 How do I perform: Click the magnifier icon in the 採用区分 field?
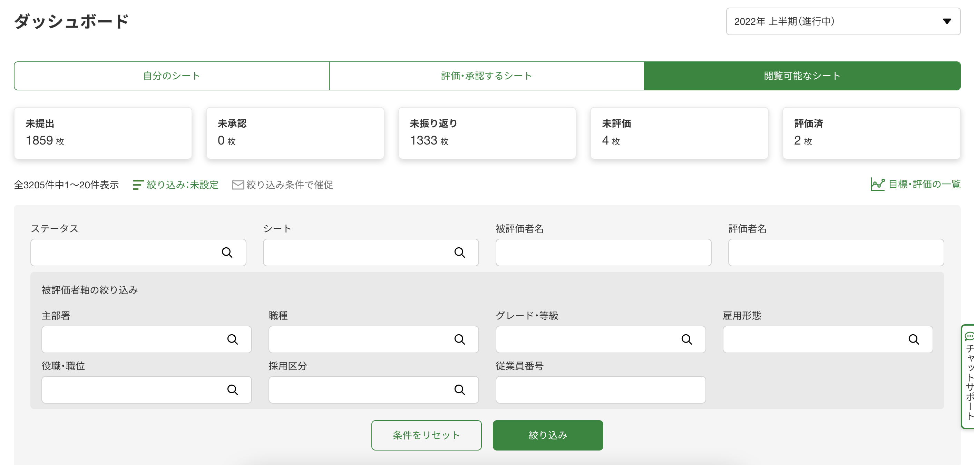point(459,390)
